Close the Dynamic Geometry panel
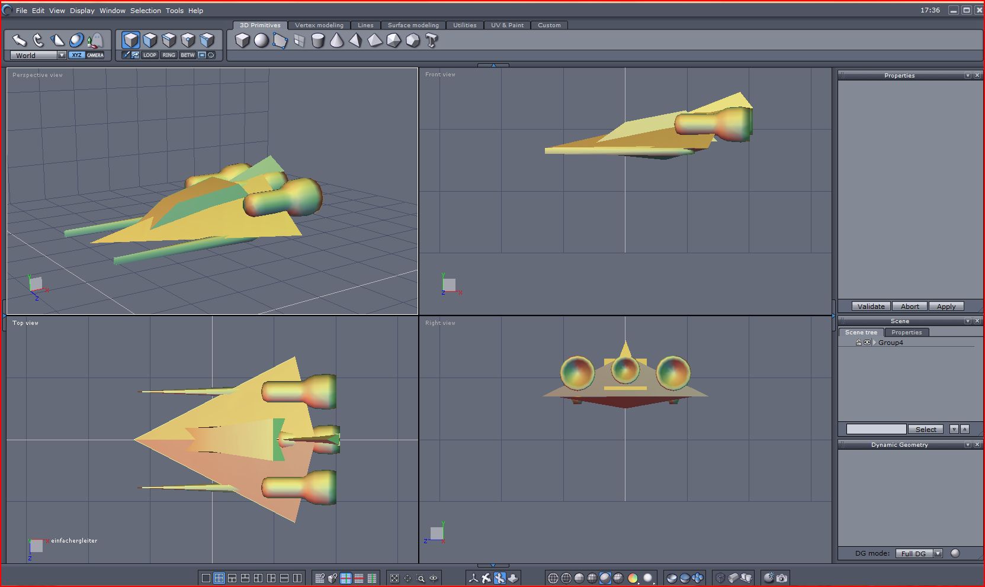This screenshot has height=587, width=985. pyautogui.click(x=977, y=444)
